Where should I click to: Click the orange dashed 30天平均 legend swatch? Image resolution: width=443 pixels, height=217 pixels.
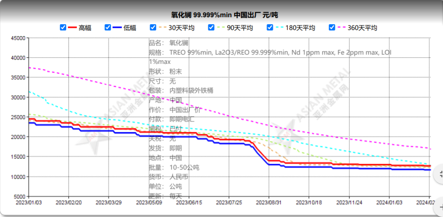point(162,28)
